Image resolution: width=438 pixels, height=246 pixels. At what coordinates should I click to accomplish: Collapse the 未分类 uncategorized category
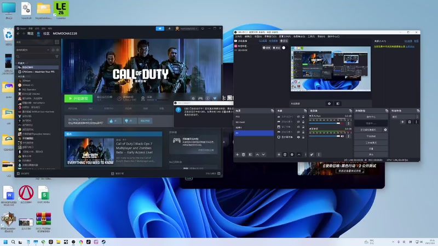point(21,77)
